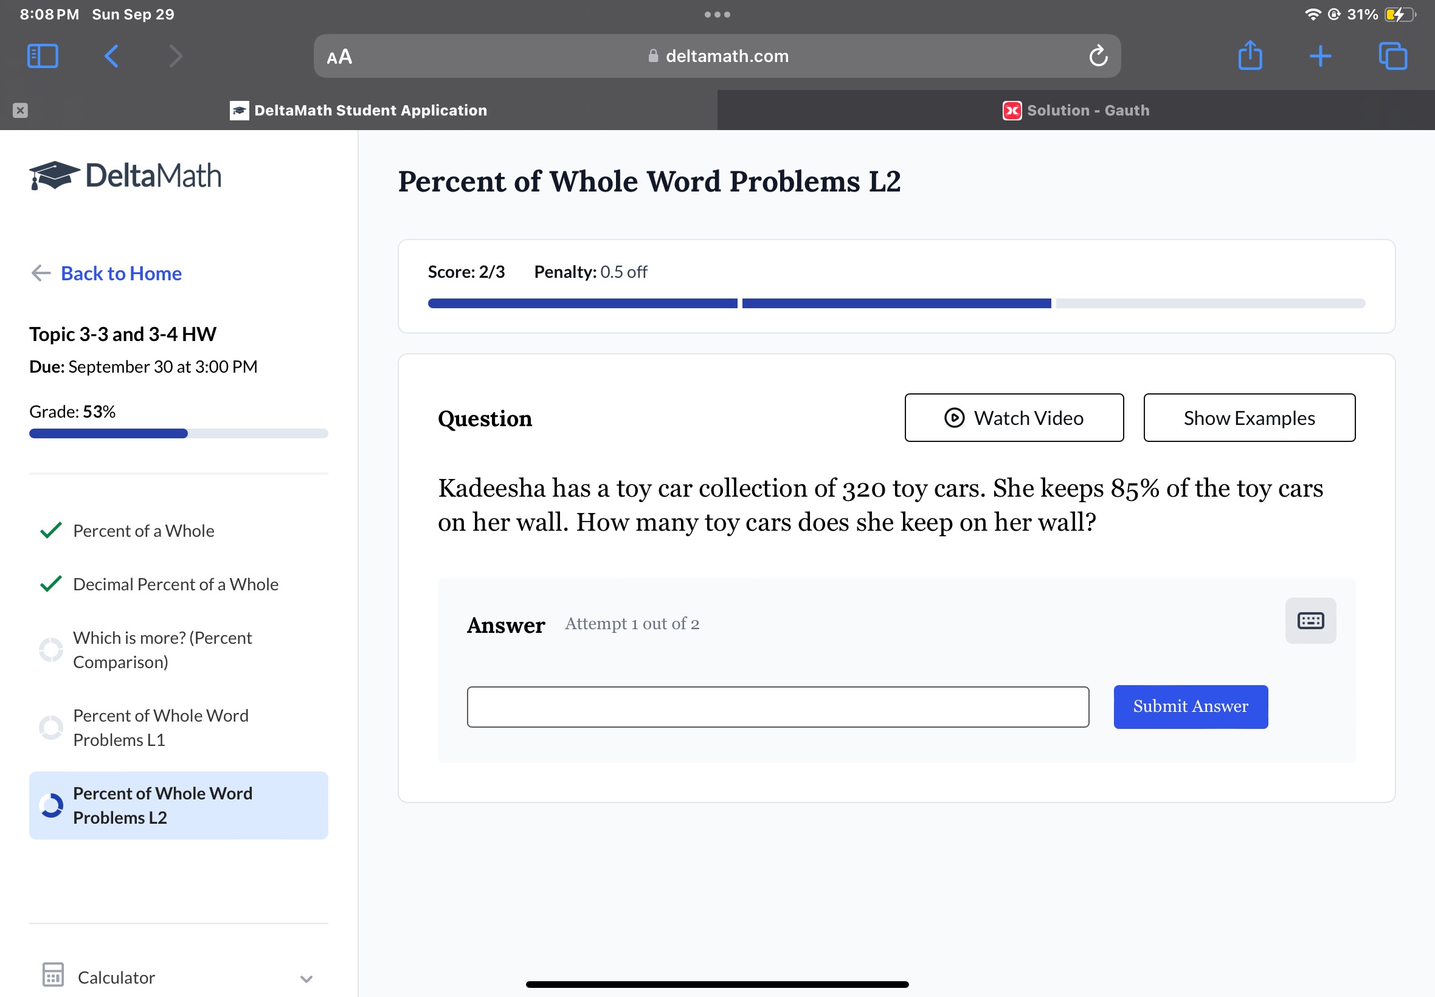
Task: Click the question text about Kadeesha's toy cars
Action: (x=881, y=505)
